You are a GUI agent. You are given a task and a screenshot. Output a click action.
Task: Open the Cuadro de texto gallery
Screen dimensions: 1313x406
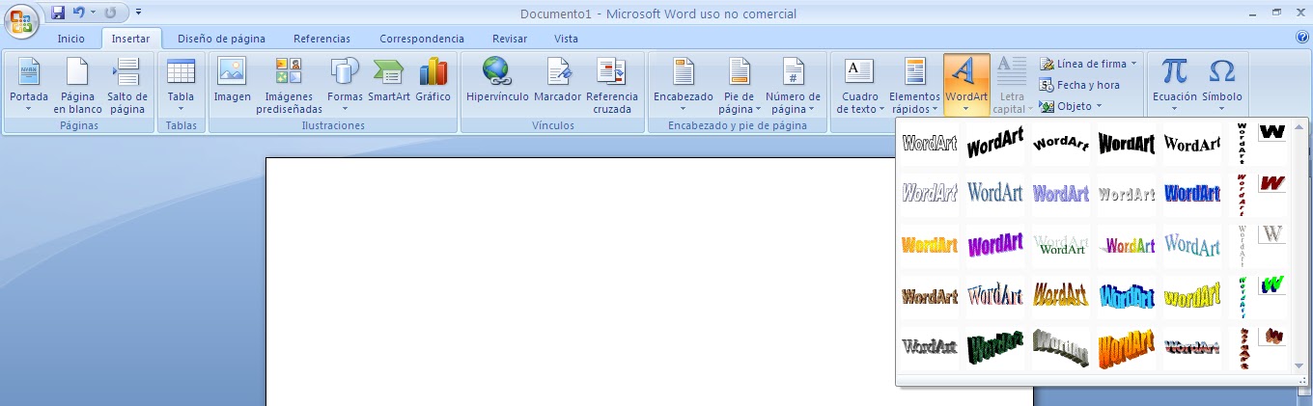click(x=858, y=85)
